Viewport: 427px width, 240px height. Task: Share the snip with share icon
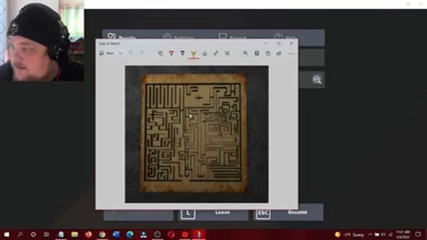(279, 53)
